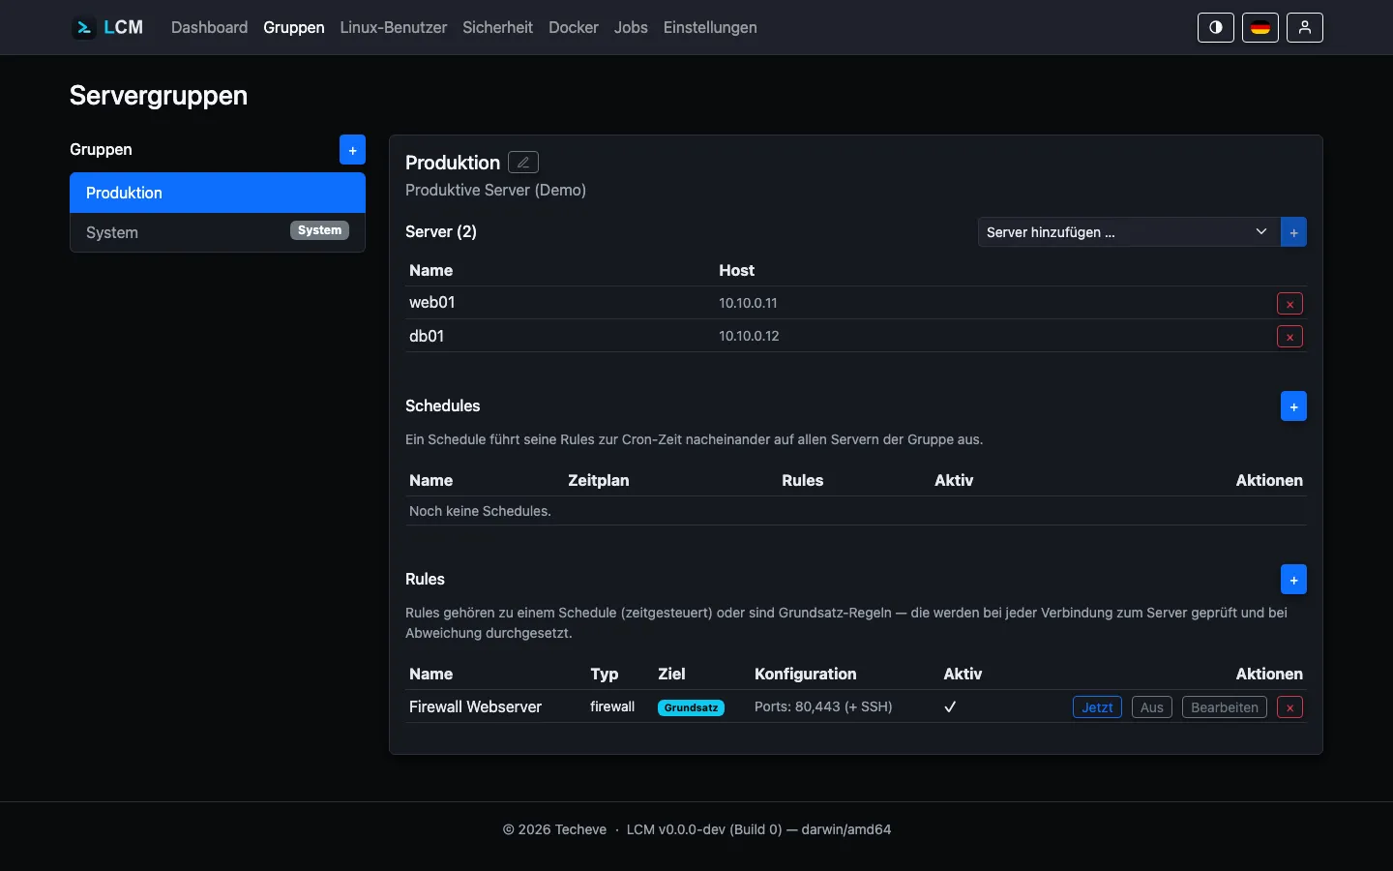Click the db01 server name
Screen dimensions: 1393x871
427,336
